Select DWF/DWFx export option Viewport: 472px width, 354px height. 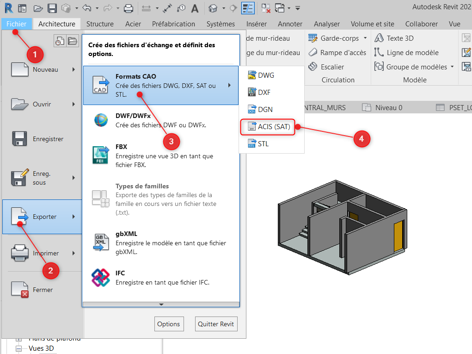(161, 120)
